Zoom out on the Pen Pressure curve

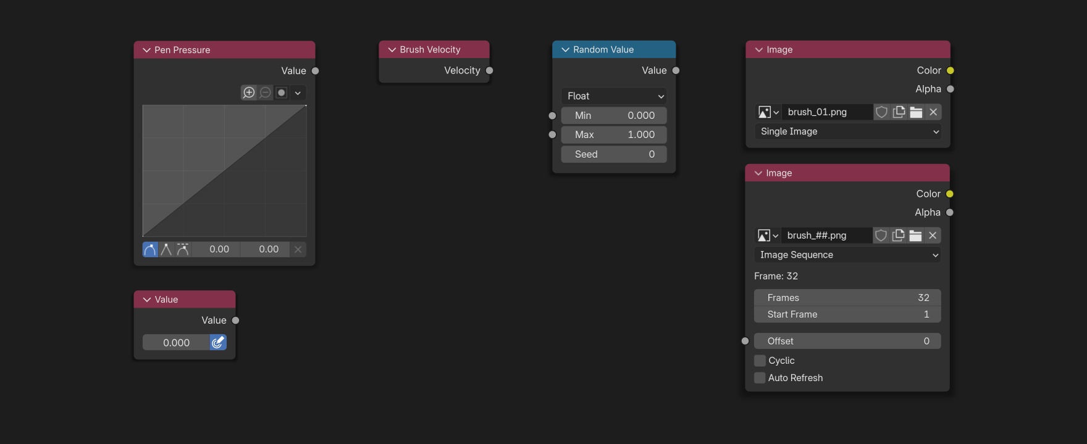pyautogui.click(x=266, y=92)
